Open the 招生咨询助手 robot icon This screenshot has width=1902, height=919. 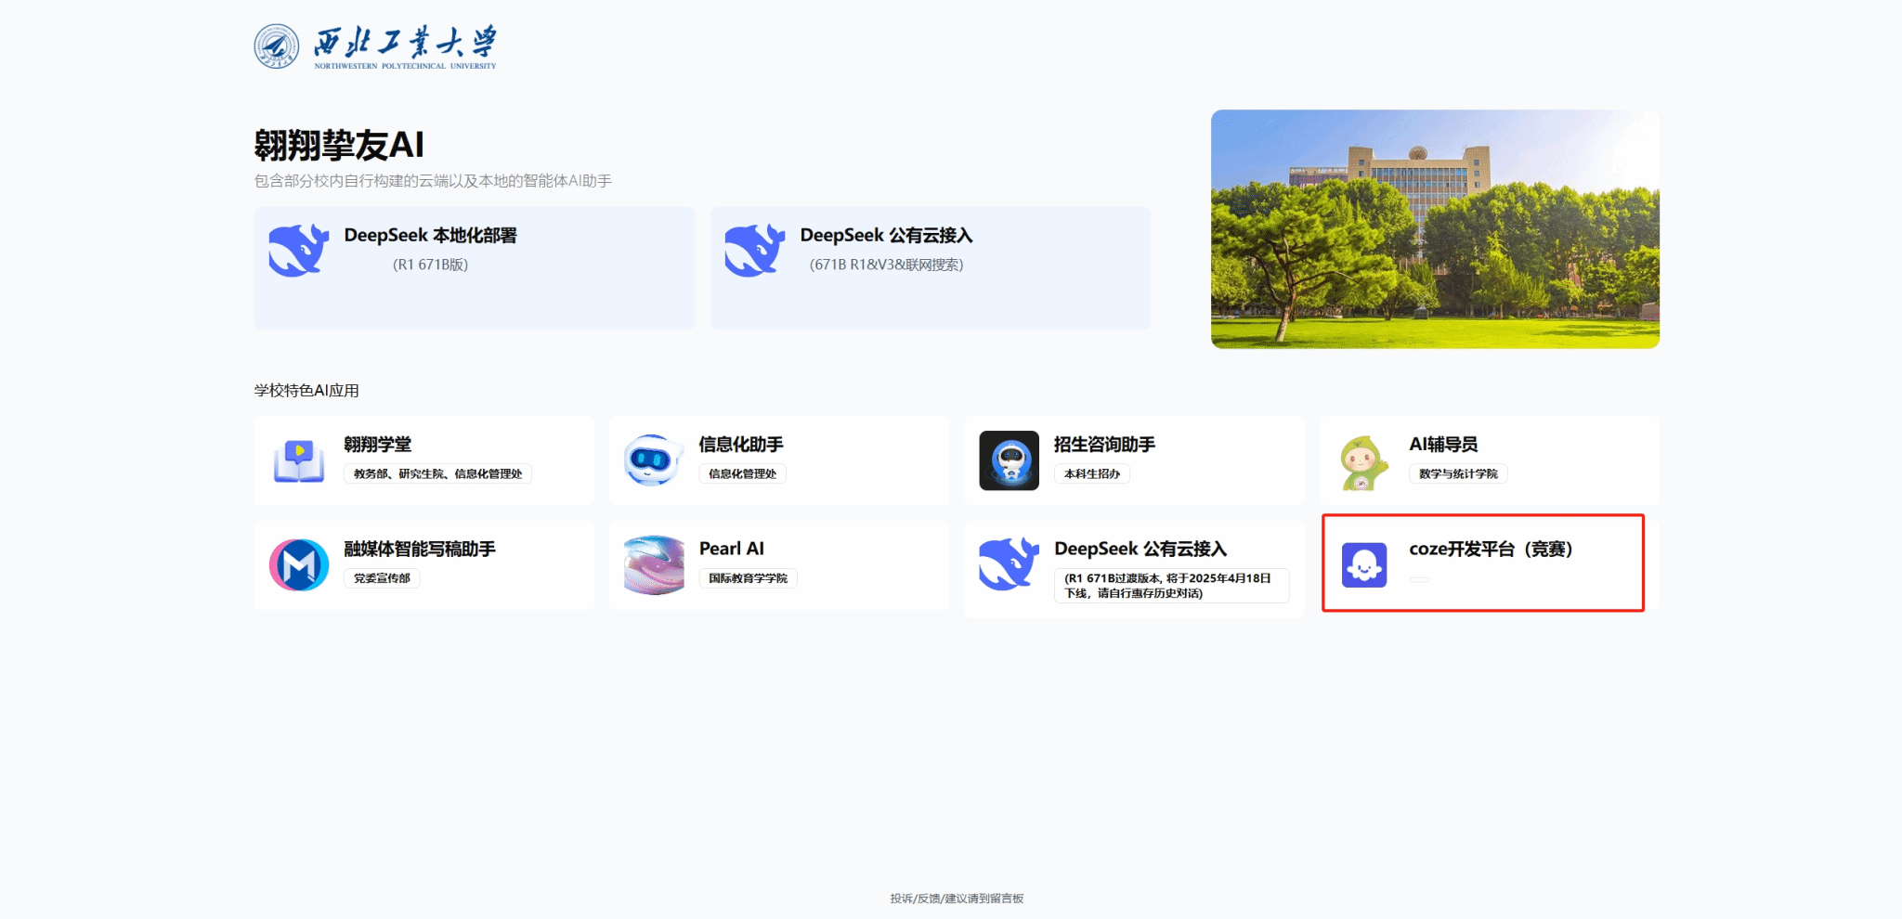[x=1010, y=460]
